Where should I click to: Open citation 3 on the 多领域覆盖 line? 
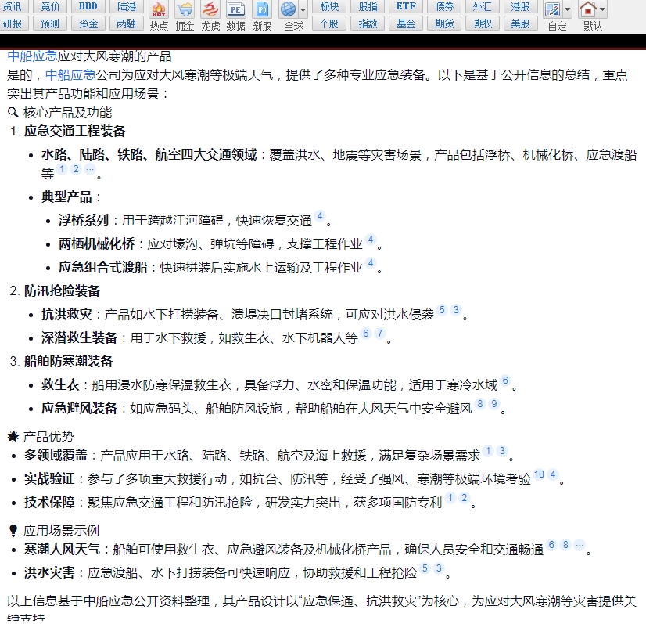502,451
